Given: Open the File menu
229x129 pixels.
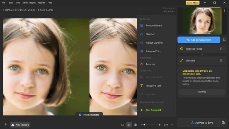Looking at the screenshot, I should click(x=3, y=3).
